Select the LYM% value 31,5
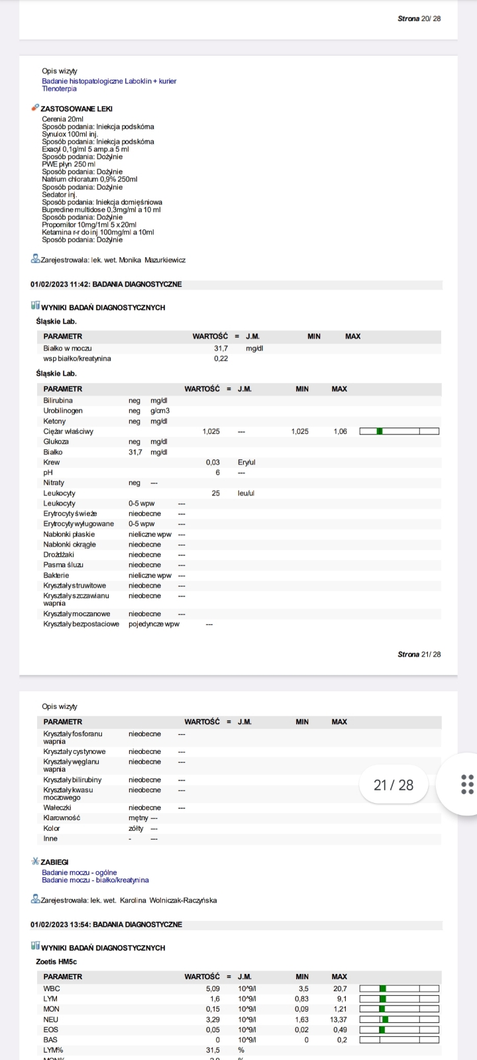The width and height of the screenshot is (477, 1060). 214,1050
